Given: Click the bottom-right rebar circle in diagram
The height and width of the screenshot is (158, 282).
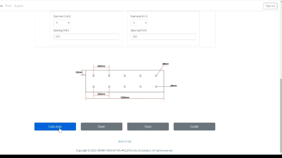Looking at the screenshot, I should click(x=156, y=86).
